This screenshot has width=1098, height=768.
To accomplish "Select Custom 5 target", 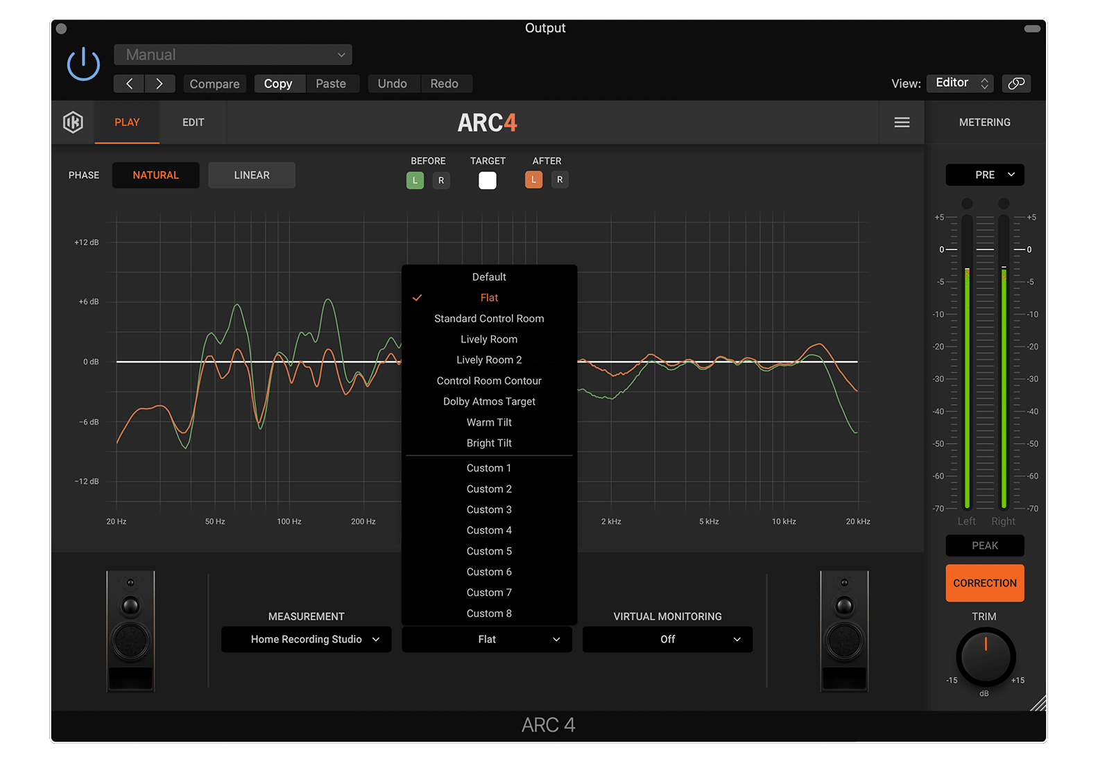I will tap(489, 552).
